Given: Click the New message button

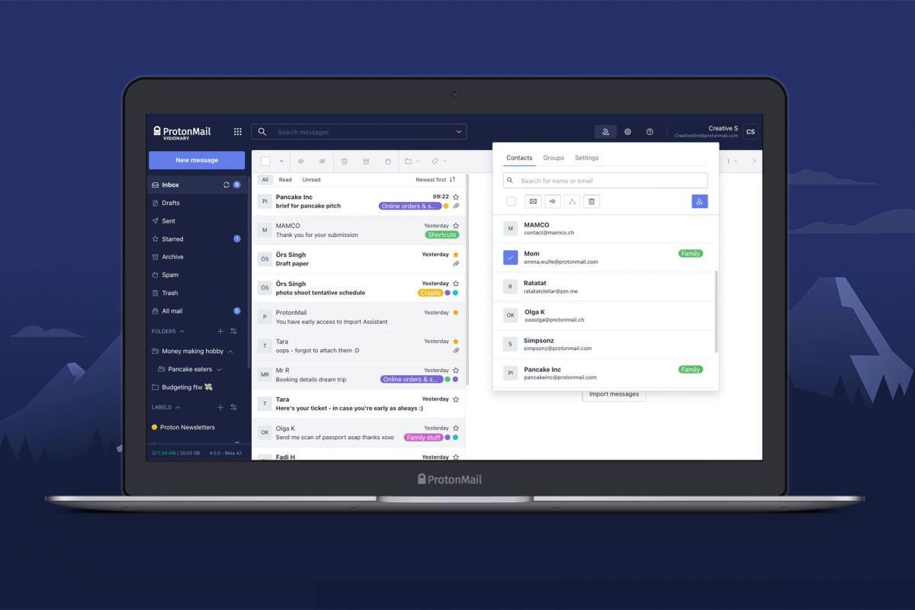Looking at the screenshot, I should pyautogui.click(x=197, y=160).
